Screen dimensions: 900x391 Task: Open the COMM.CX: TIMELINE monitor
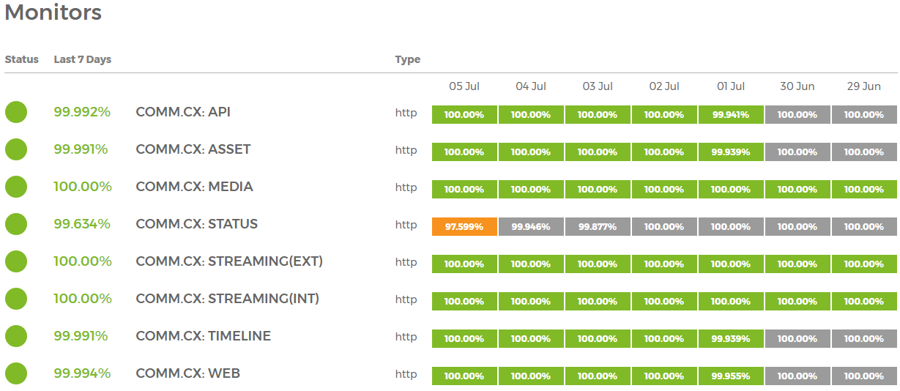pos(204,336)
